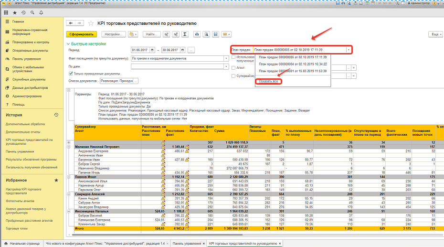Open Администрирование section in sidebar

point(27,97)
